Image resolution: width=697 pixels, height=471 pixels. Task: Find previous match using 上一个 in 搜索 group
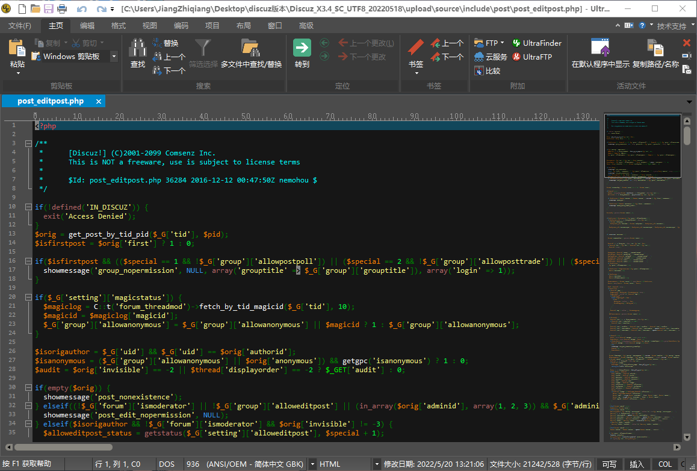pos(169,57)
